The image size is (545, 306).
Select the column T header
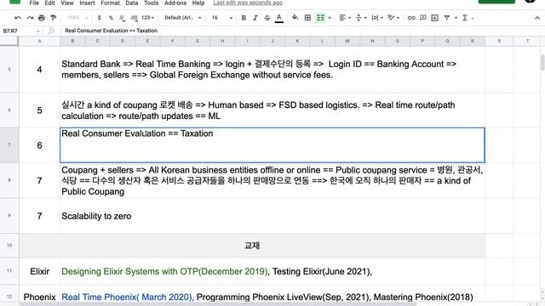tap(527, 41)
